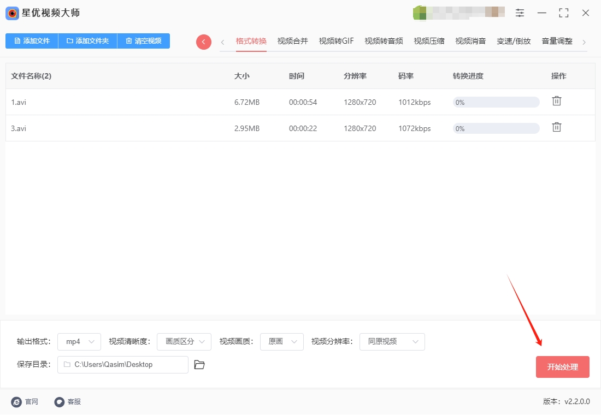The image size is (601, 415).
Task: Click the 码率 column header
Action: pyautogui.click(x=405, y=76)
